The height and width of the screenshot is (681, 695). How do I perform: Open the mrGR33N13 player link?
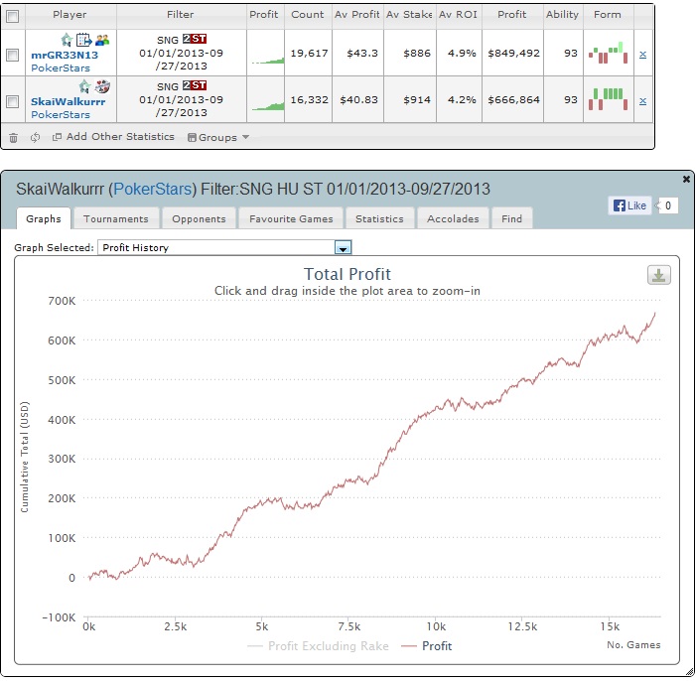coord(65,56)
